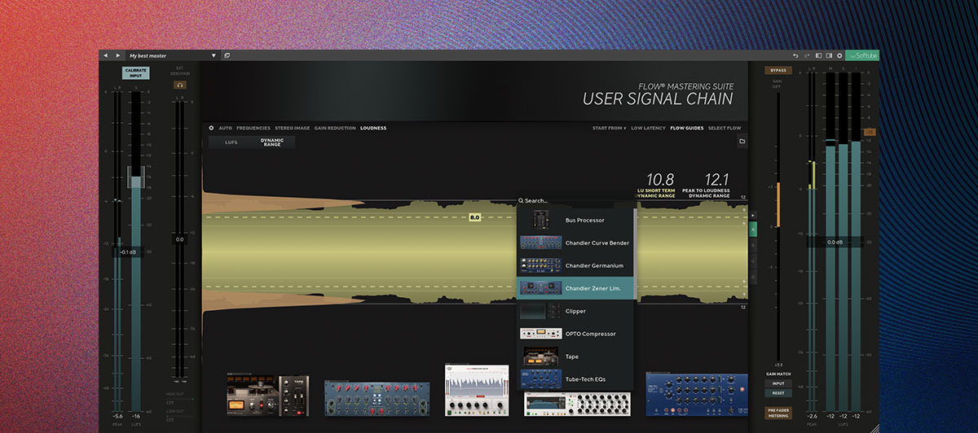Toggle the Bypass button

(x=778, y=71)
